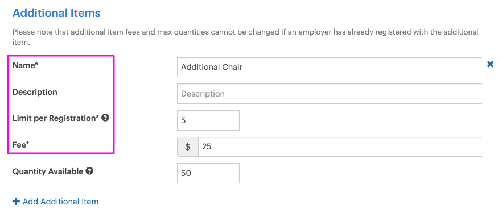502x222 pixels.
Task: Click the Quantity Available label text
Action: tap(48, 171)
